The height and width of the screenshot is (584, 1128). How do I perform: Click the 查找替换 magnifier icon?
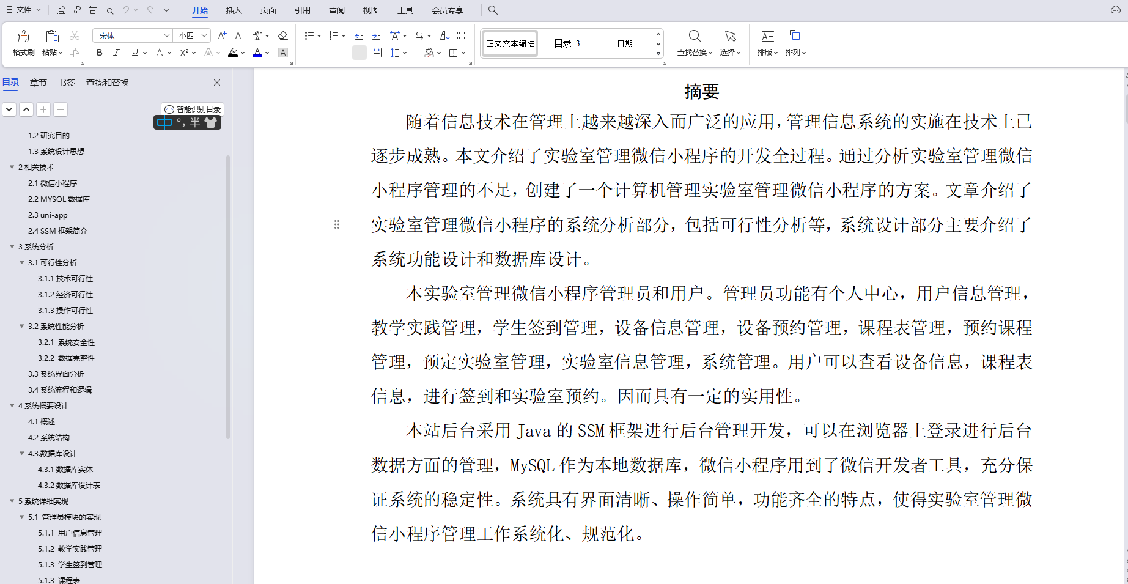pos(695,36)
